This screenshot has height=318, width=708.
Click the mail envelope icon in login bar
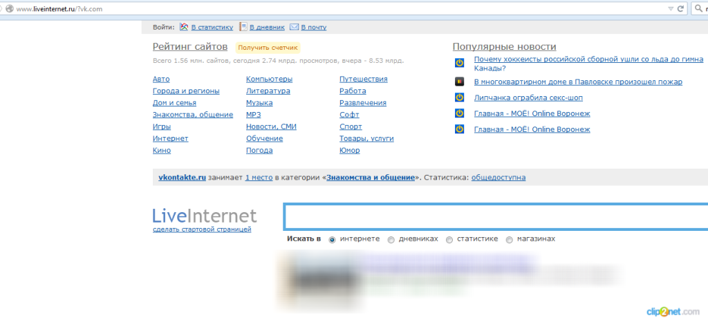click(x=295, y=27)
